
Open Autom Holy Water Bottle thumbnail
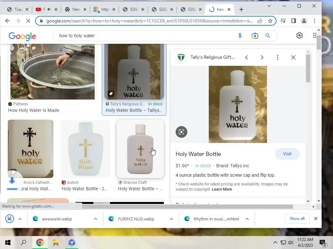86,148
